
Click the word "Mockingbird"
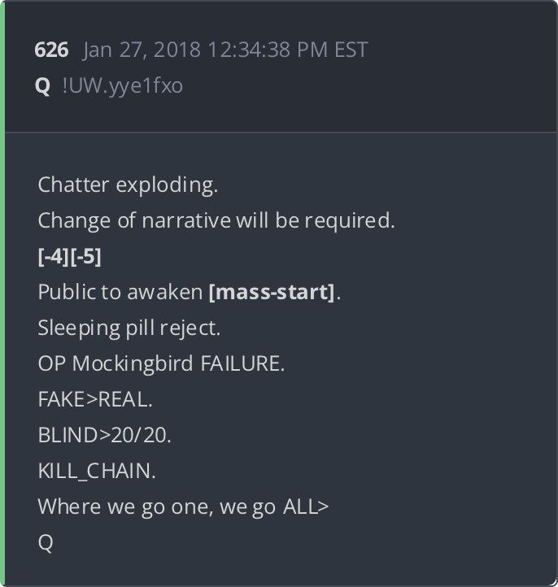[133, 363]
